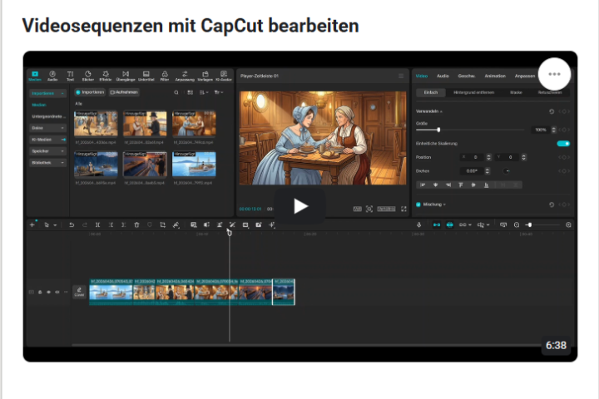Switch to the Anpassen tab
The height and width of the screenshot is (399, 599).
(524, 76)
